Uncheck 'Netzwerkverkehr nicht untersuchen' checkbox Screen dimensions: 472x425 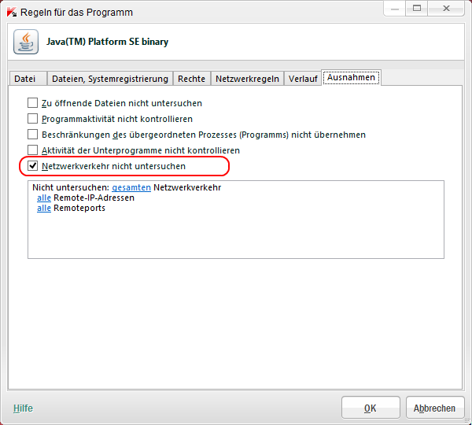tap(33, 166)
